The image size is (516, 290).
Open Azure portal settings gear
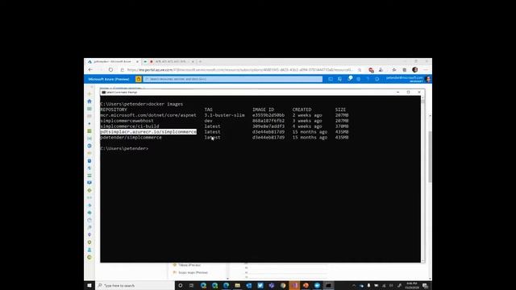coord(358,79)
